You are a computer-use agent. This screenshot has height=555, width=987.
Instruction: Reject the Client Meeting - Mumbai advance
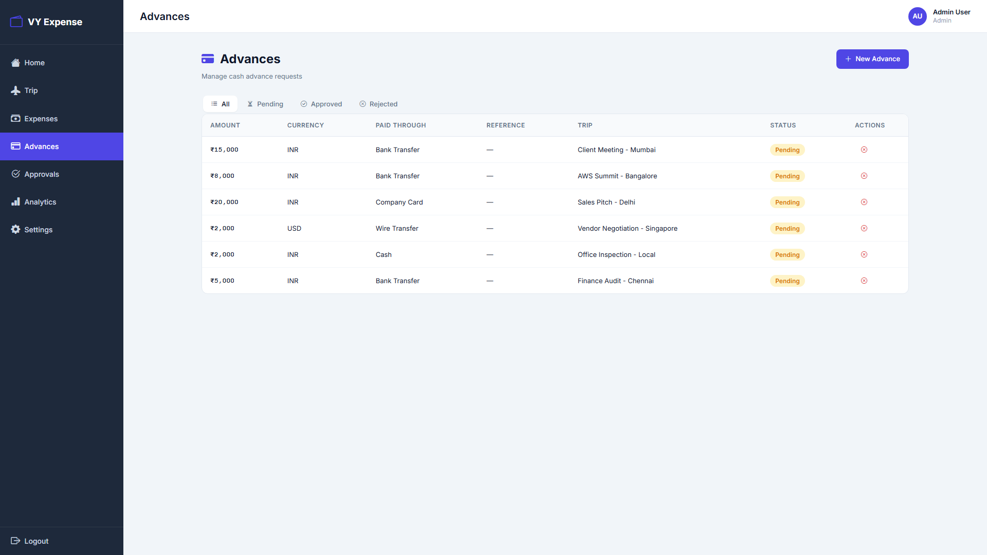864,150
